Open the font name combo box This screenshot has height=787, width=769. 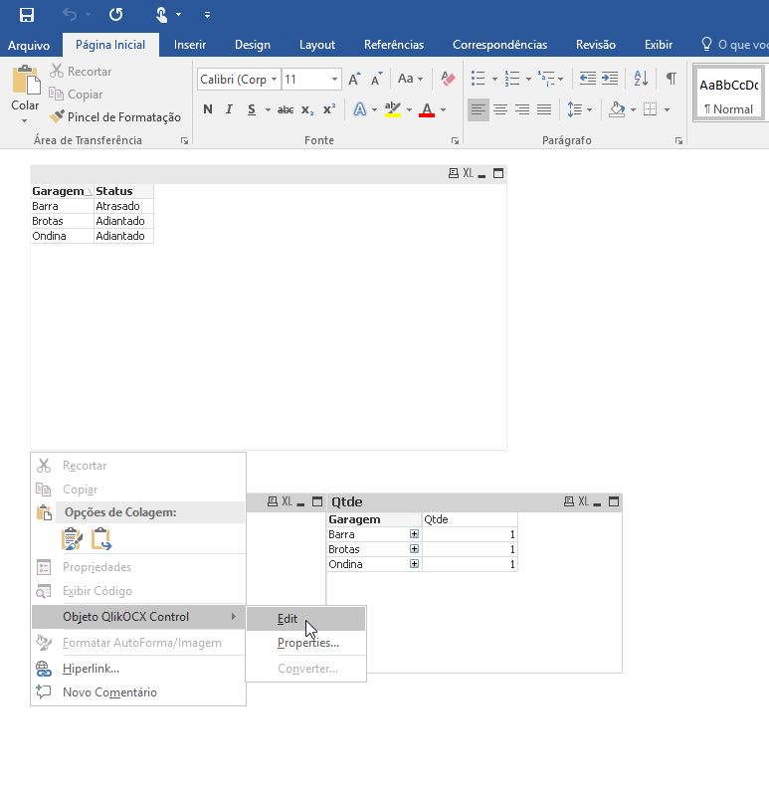239,80
